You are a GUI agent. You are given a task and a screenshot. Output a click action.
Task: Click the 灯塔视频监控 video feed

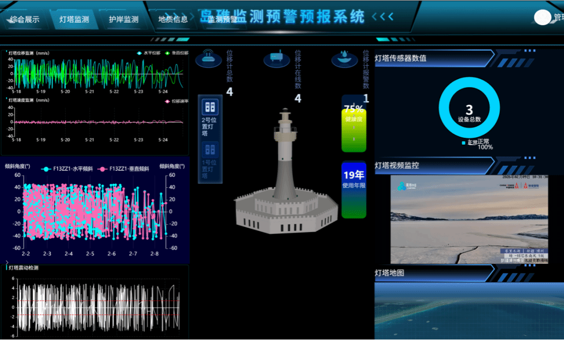point(469,219)
